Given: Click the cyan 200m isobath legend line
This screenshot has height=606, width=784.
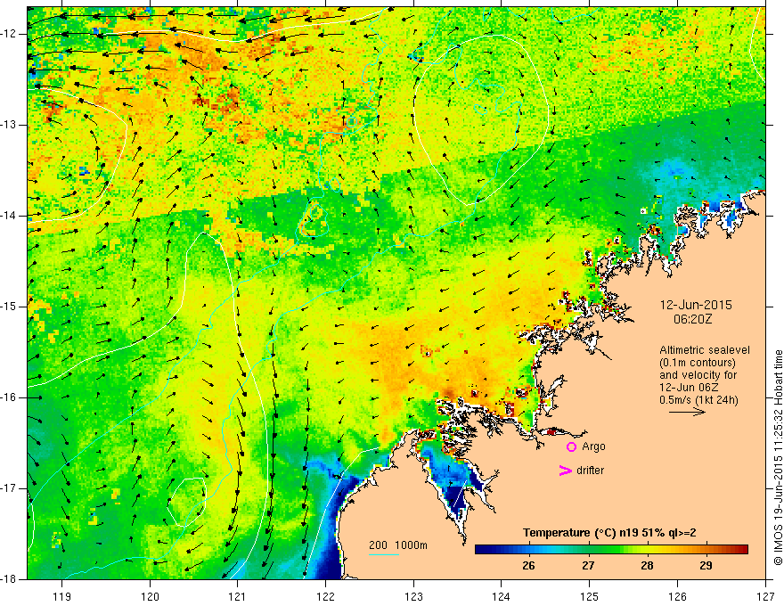Looking at the screenshot, I should click(384, 554).
